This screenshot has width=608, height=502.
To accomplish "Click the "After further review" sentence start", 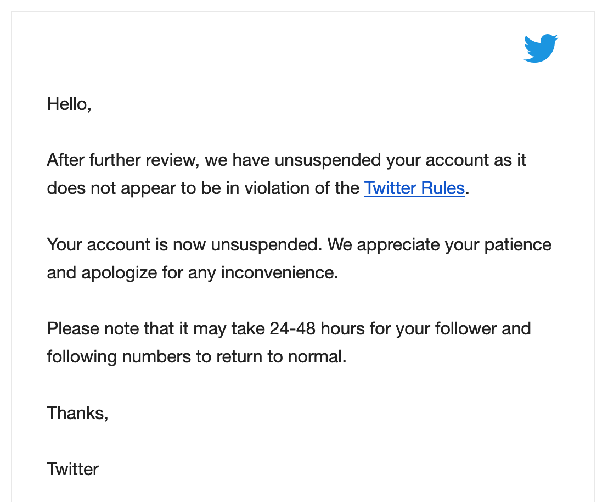I will tap(123, 160).
